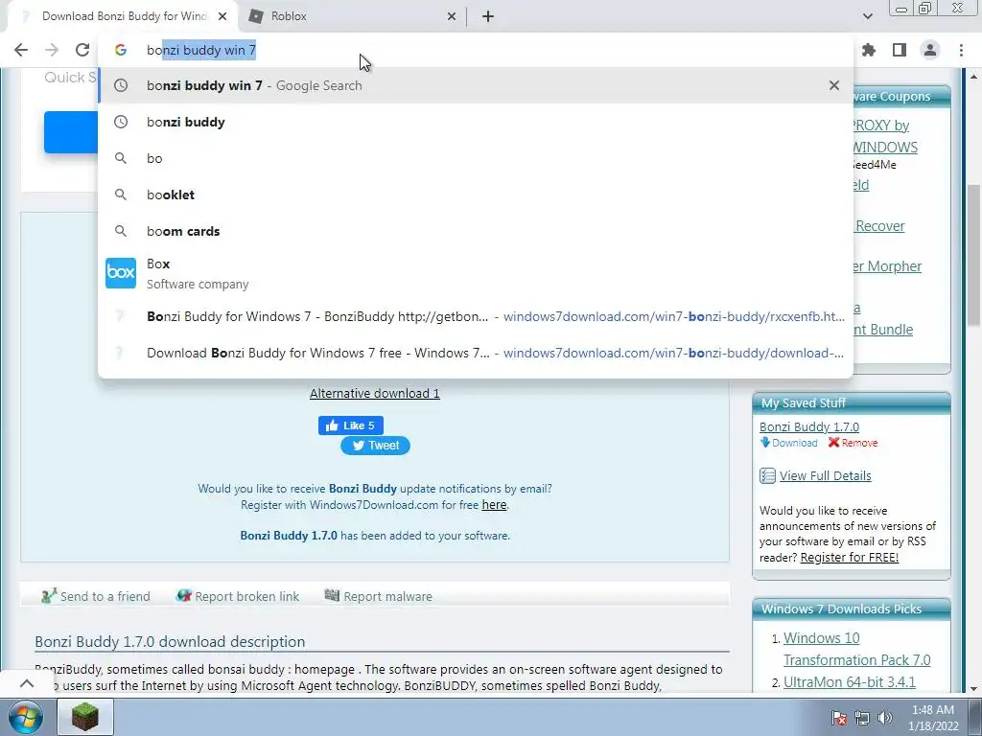Click the red Remove link
The image size is (982, 736).
(859, 443)
